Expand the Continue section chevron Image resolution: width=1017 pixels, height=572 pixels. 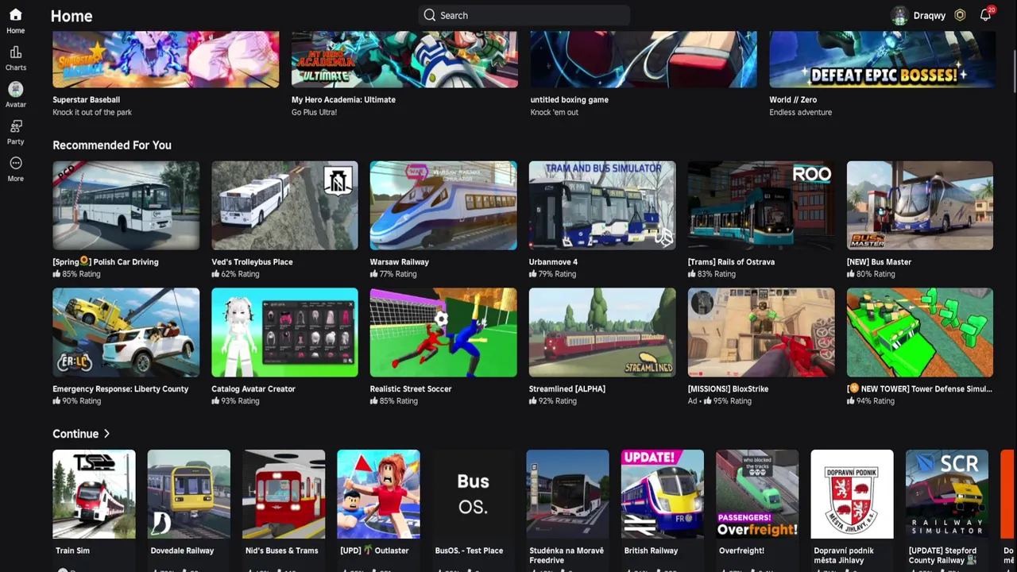[106, 434]
